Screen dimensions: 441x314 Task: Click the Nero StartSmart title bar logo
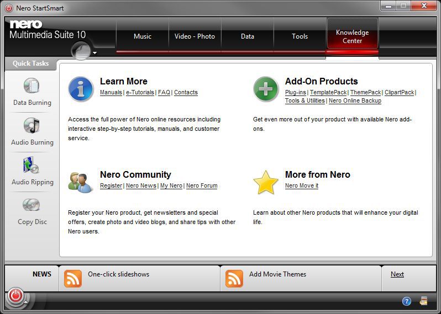click(x=9, y=8)
